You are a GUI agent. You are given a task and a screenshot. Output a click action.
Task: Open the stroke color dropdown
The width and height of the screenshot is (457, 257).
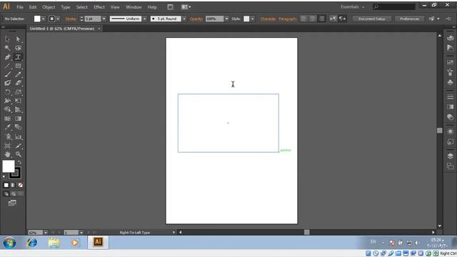pos(58,19)
